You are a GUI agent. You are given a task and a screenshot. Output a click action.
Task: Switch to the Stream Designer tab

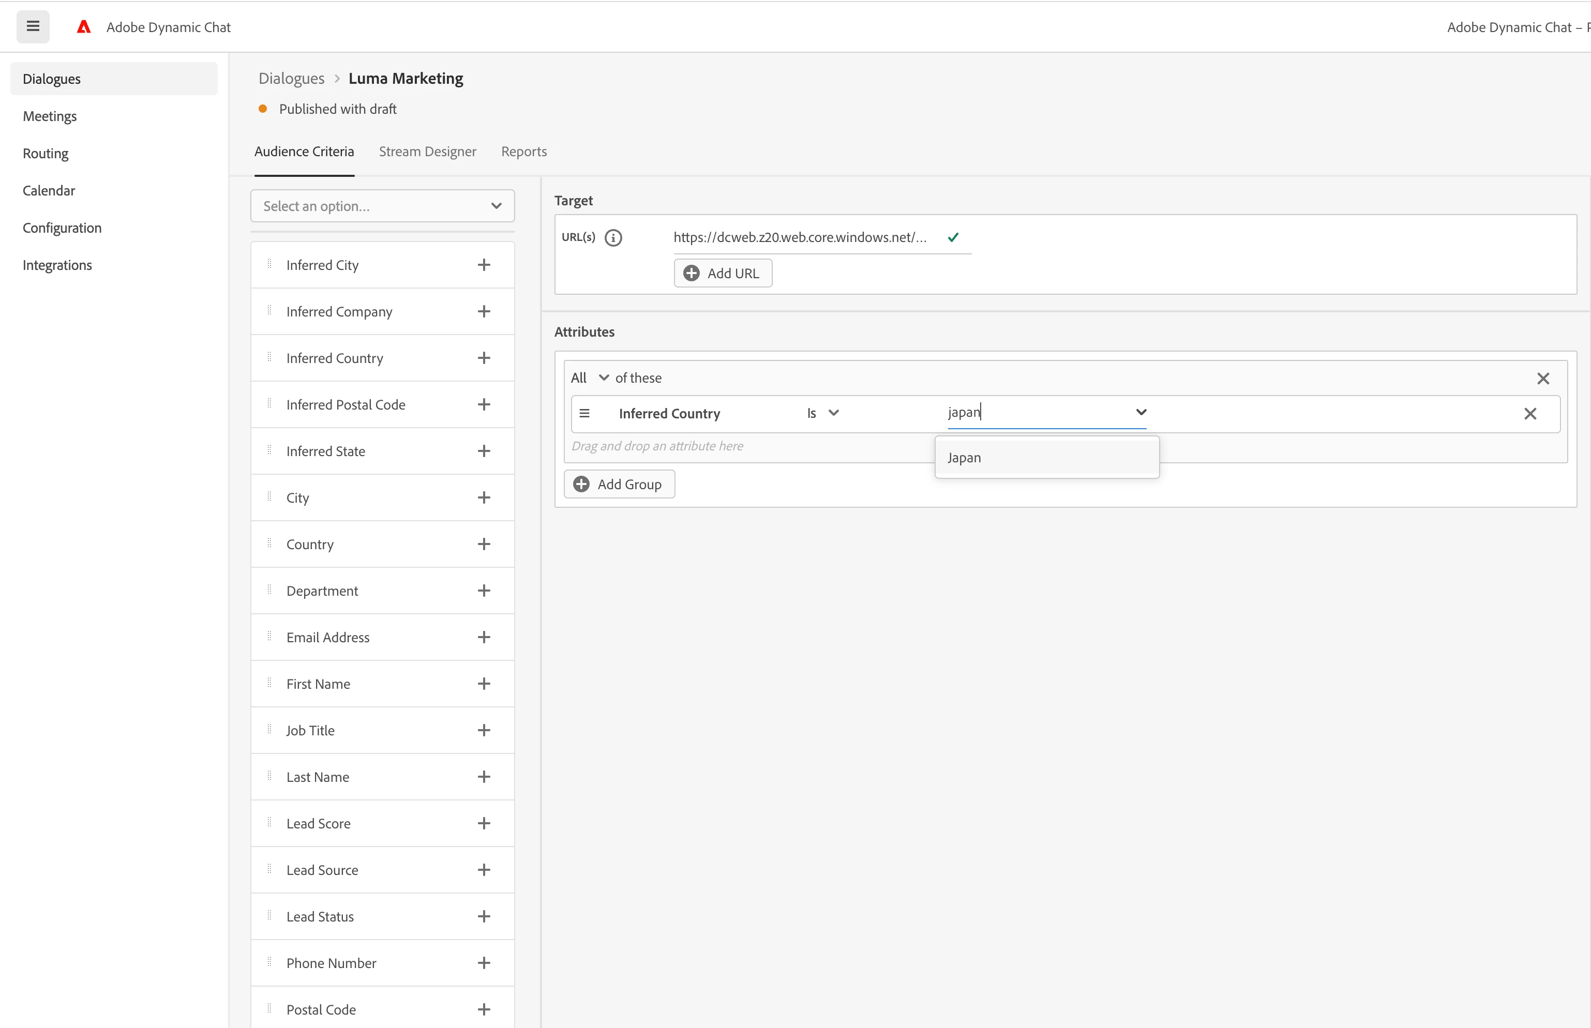427,152
